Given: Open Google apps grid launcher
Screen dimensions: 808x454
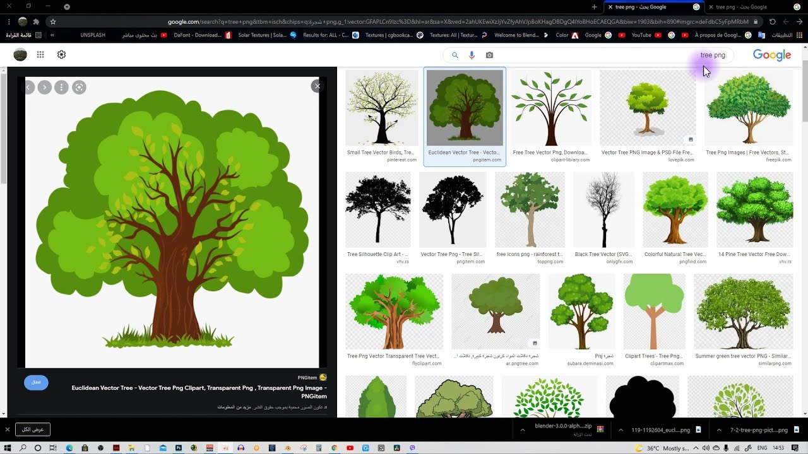Looking at the screenshot, I should (x=40, y=55).
